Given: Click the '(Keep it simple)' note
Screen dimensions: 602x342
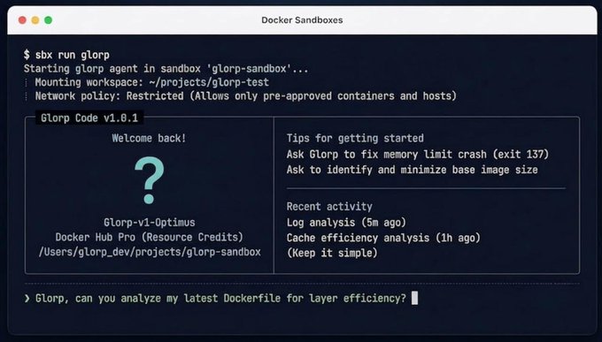Looking at the screenshot, I should click(x=332, y=253).
